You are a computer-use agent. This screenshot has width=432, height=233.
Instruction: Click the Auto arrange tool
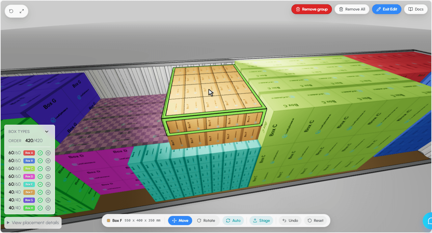pyautogui.click(x=233, y=221)
